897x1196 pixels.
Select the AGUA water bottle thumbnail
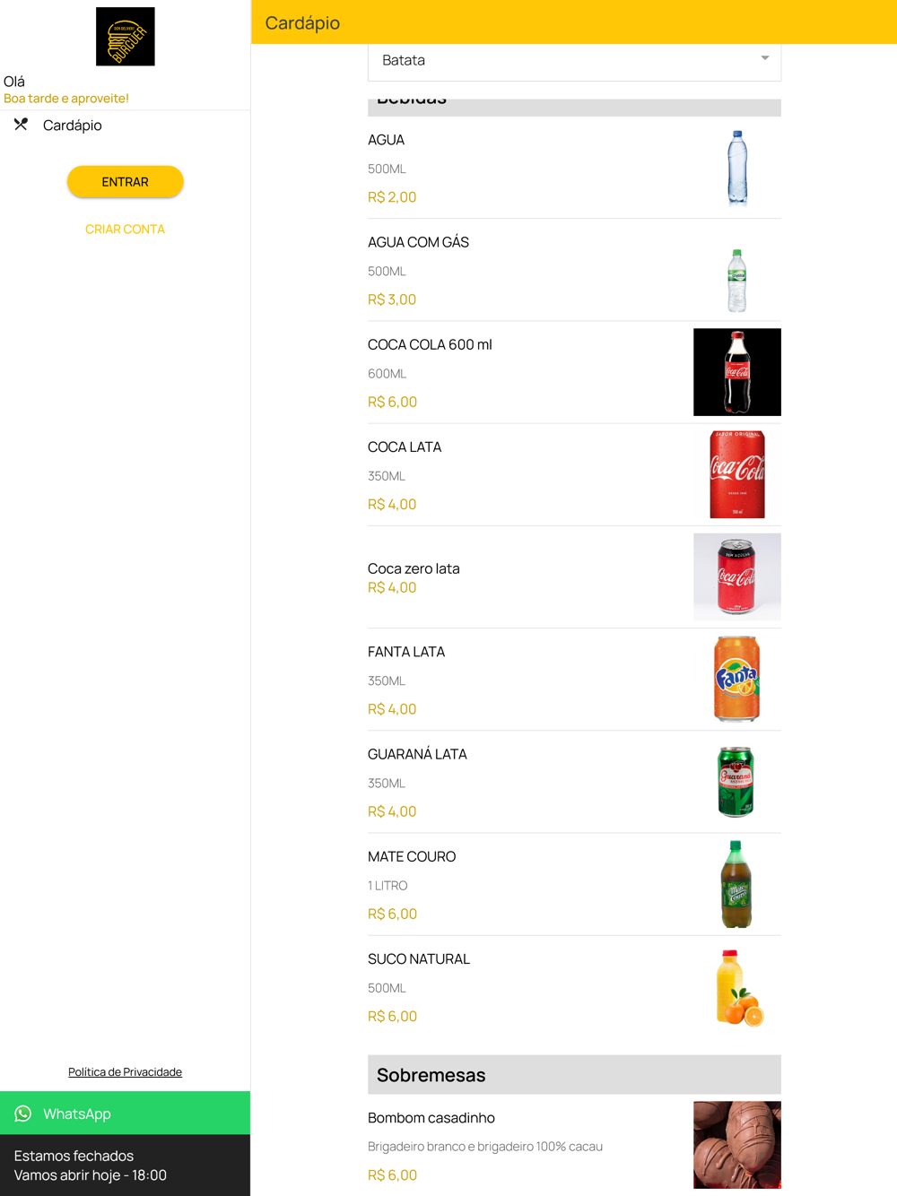[x=736, y=168]
